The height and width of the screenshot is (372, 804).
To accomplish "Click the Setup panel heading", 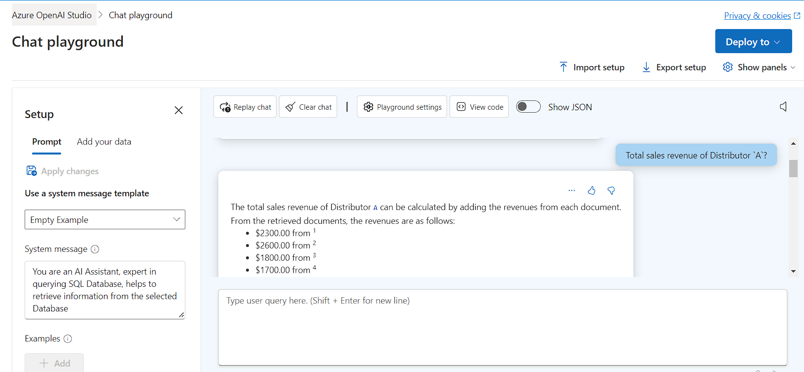I will tap(39, 114).
